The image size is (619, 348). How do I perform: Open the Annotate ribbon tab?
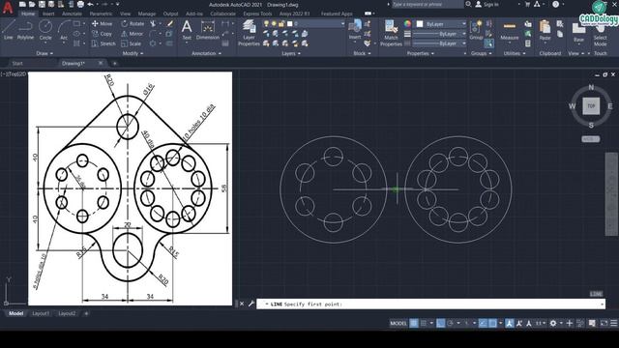coord(72,14)
